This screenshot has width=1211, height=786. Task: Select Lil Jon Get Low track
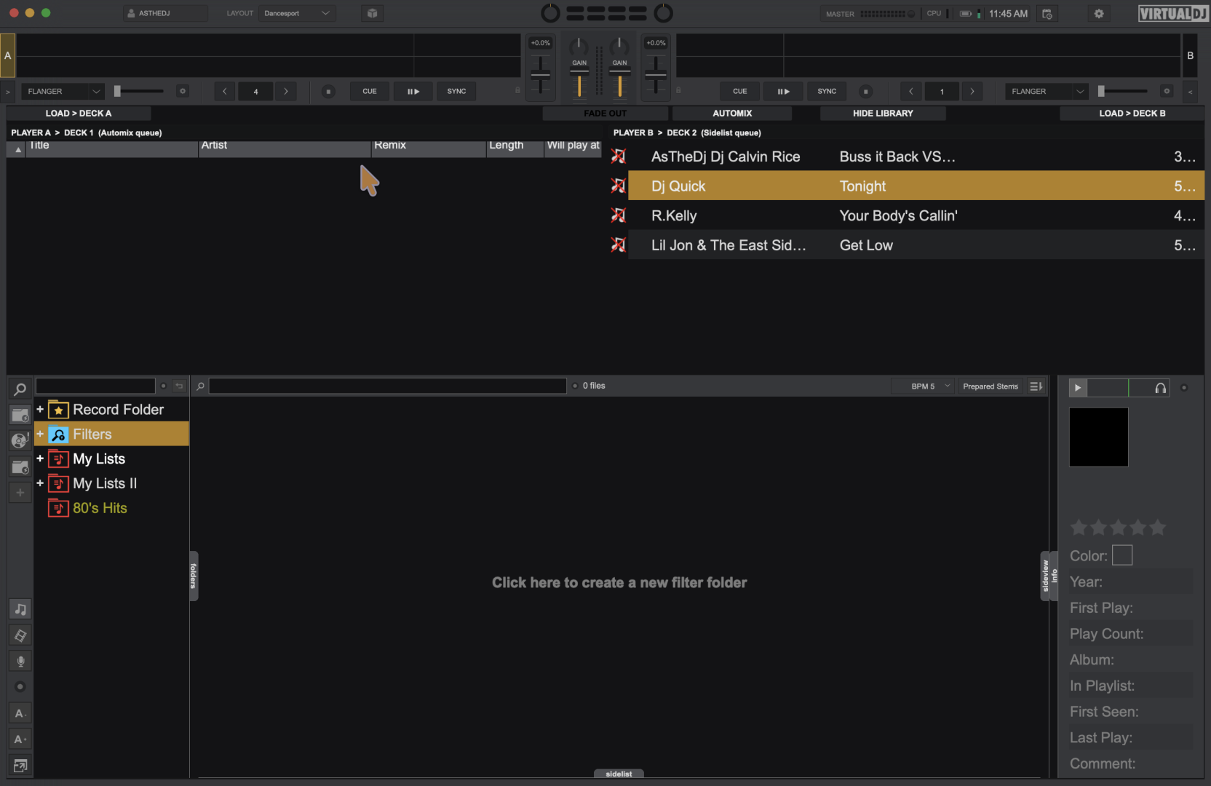(x=916, y=245)
